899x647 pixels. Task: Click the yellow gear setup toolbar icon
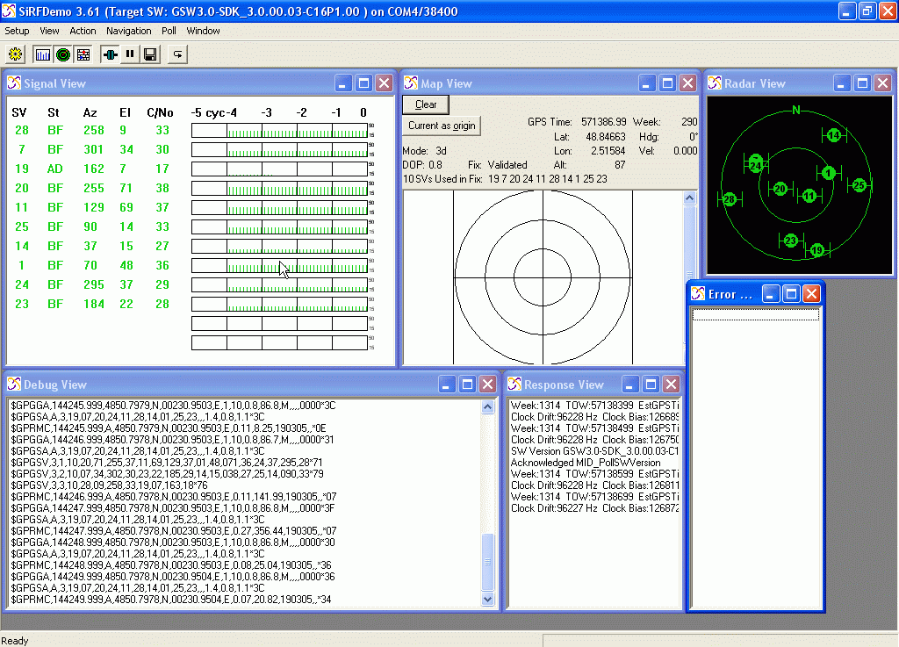coord(16,54)
